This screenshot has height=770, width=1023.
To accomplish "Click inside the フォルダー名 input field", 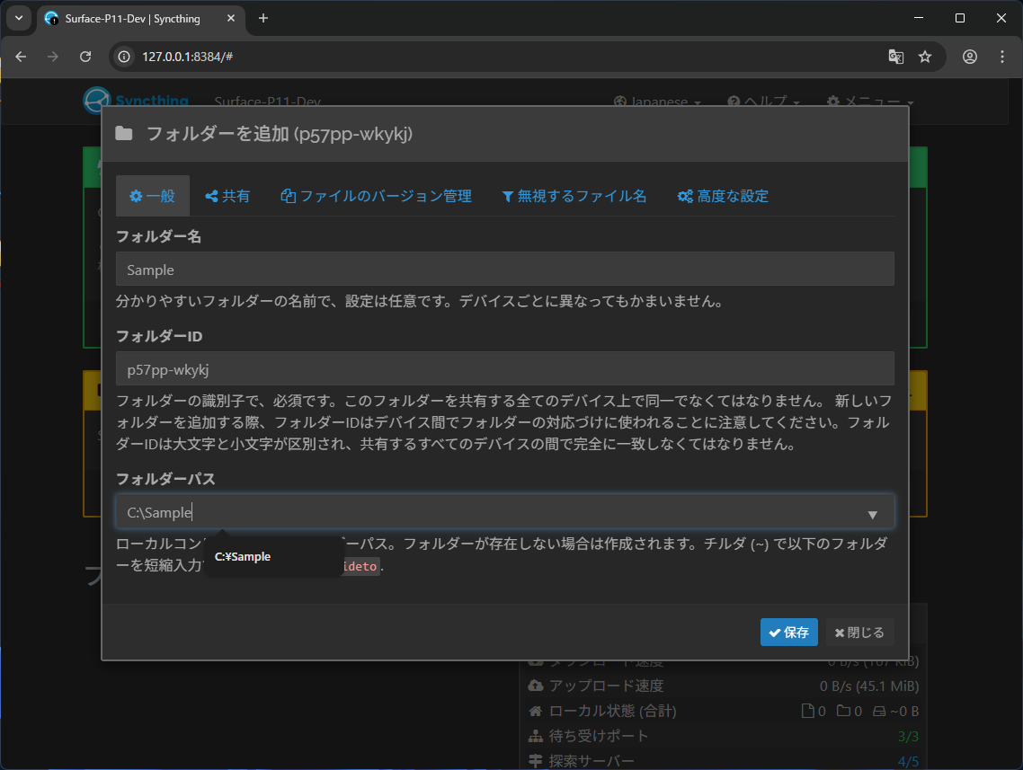I will (x=504, y=269).
